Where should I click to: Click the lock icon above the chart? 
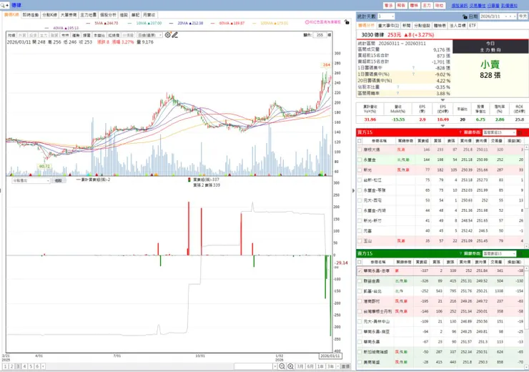pyautogui.click(x=347, y=22)
